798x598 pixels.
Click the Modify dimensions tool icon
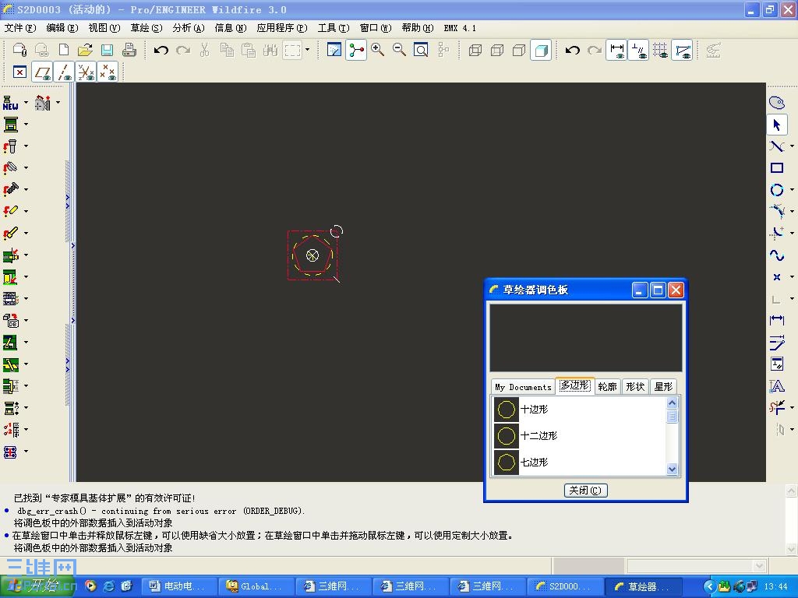[x=777, y=343]
